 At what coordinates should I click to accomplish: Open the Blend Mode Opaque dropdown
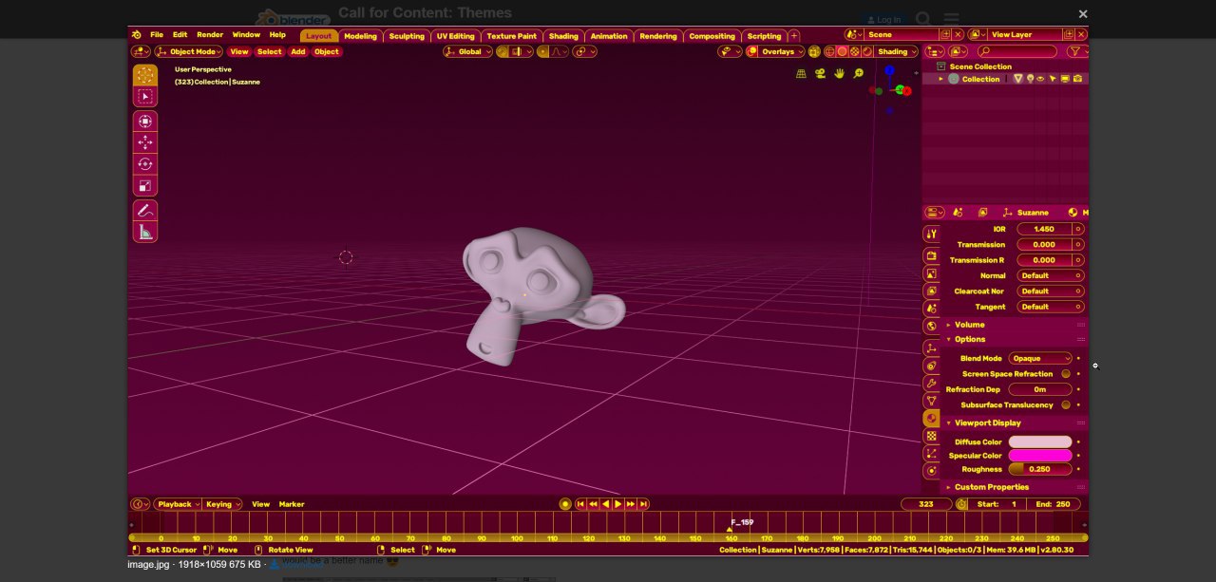click(x=1040, y=359)
